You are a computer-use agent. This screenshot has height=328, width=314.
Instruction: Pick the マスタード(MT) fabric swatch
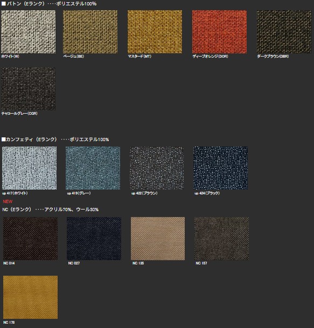[x=155, y=32]
